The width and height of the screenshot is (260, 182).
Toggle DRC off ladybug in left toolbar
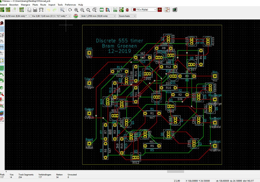tap(2, 23)
